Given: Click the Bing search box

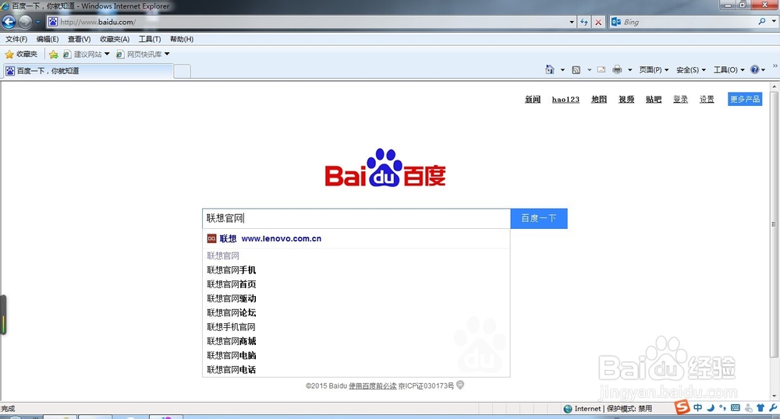Looking at the screenshot, I should point(689,22).
